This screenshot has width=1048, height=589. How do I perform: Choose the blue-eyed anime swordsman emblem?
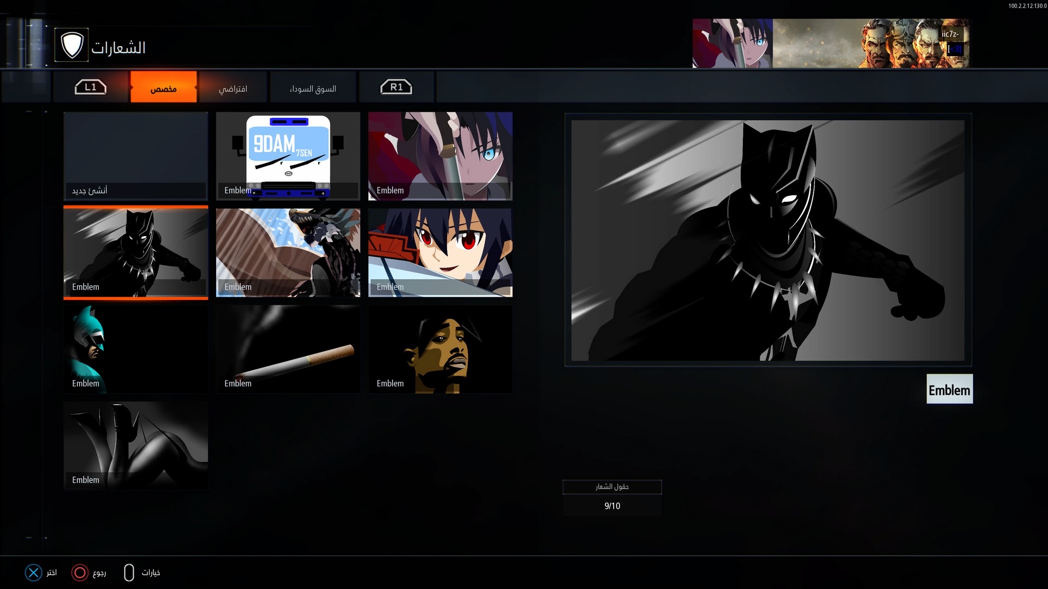pyautogui.click(x=440, y=156)
